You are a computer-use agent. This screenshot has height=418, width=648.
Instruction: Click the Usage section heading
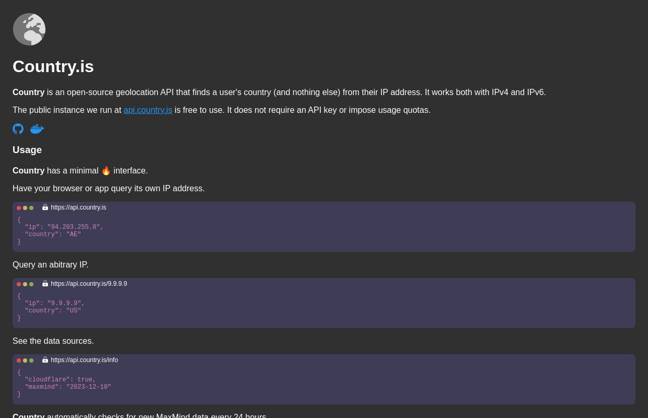pyautogui.click(x=27, y=150)
